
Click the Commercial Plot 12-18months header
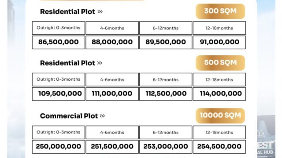(219, 133)
